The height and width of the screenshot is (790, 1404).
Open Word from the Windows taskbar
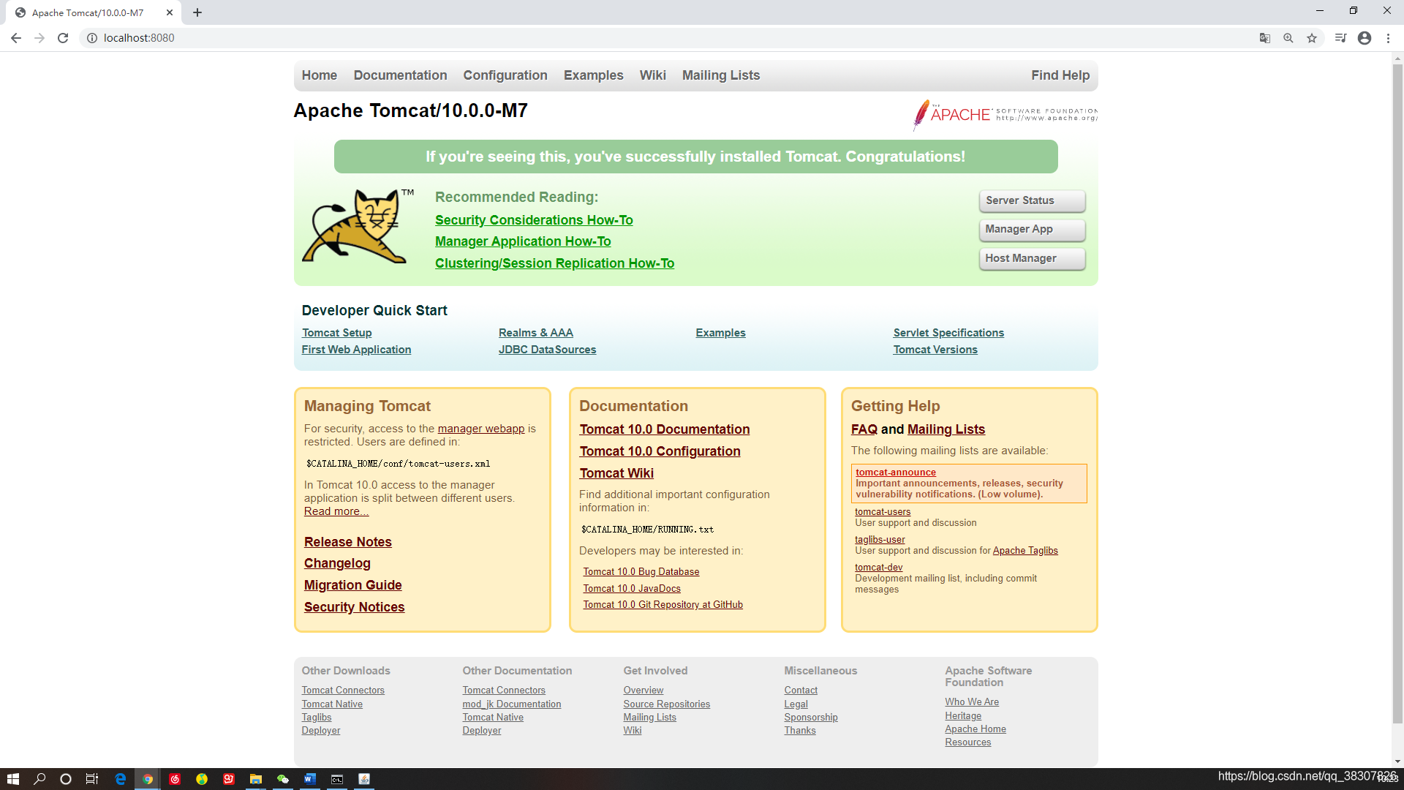(309, 779)
